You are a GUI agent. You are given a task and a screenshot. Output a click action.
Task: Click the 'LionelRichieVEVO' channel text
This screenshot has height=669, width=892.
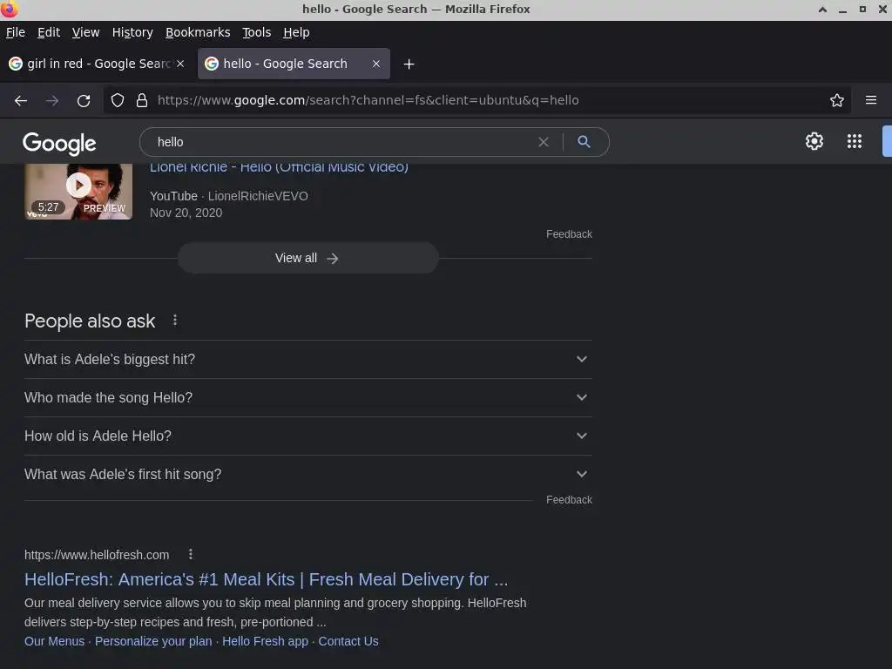[x=258, y=196]
